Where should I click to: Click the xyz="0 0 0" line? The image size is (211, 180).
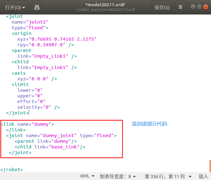(x=37, y=79)
